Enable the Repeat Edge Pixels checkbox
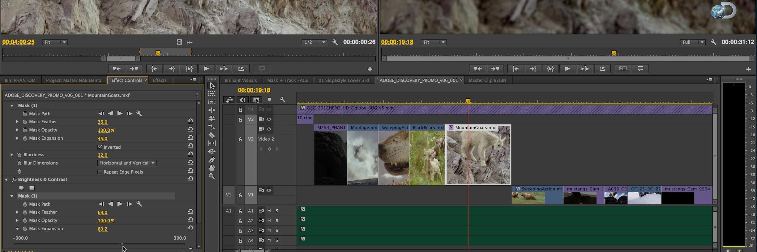This screenshot has width=757, height=252. (x=100, y=172)
